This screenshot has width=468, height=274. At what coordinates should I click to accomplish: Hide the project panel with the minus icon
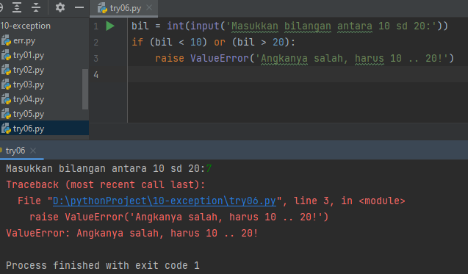[79, 7]
